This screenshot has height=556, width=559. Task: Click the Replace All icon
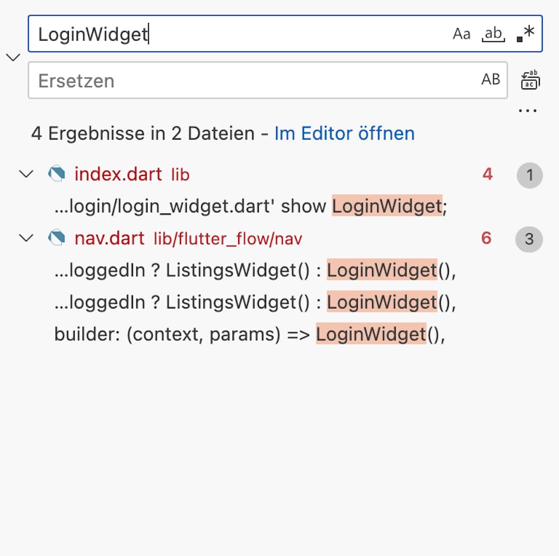[x=529, y=80]
